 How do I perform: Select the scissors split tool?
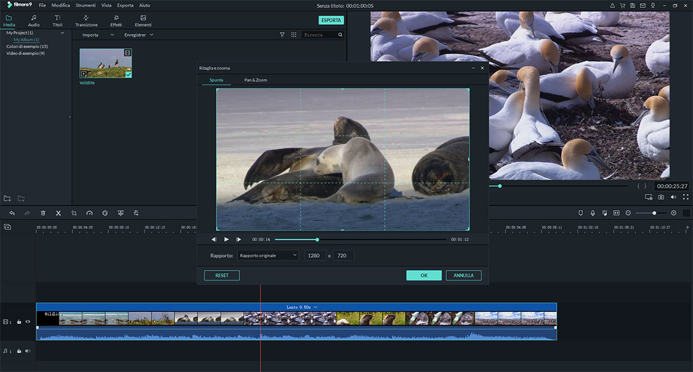(x=58, y=213)
